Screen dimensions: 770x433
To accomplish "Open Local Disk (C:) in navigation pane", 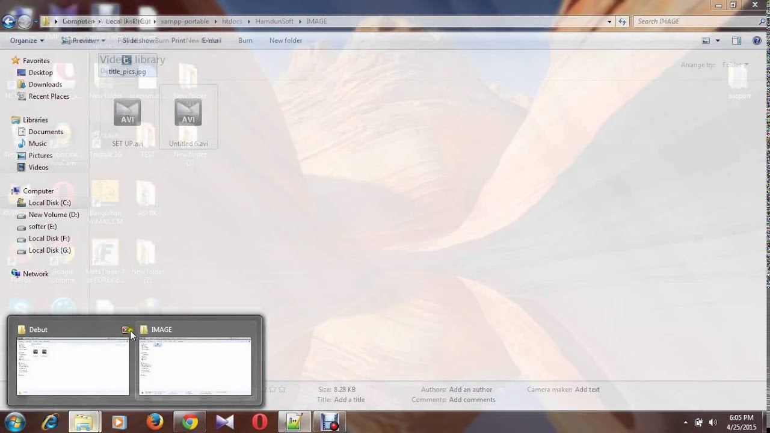I will click(x=49, y=203).
